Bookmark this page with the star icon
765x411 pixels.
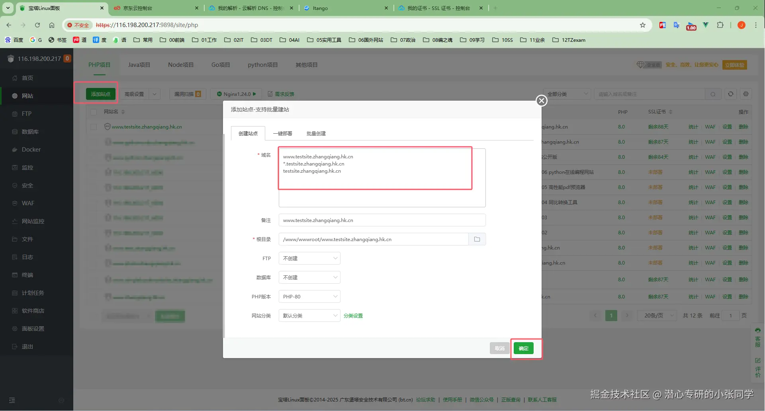tap(642, 25)
